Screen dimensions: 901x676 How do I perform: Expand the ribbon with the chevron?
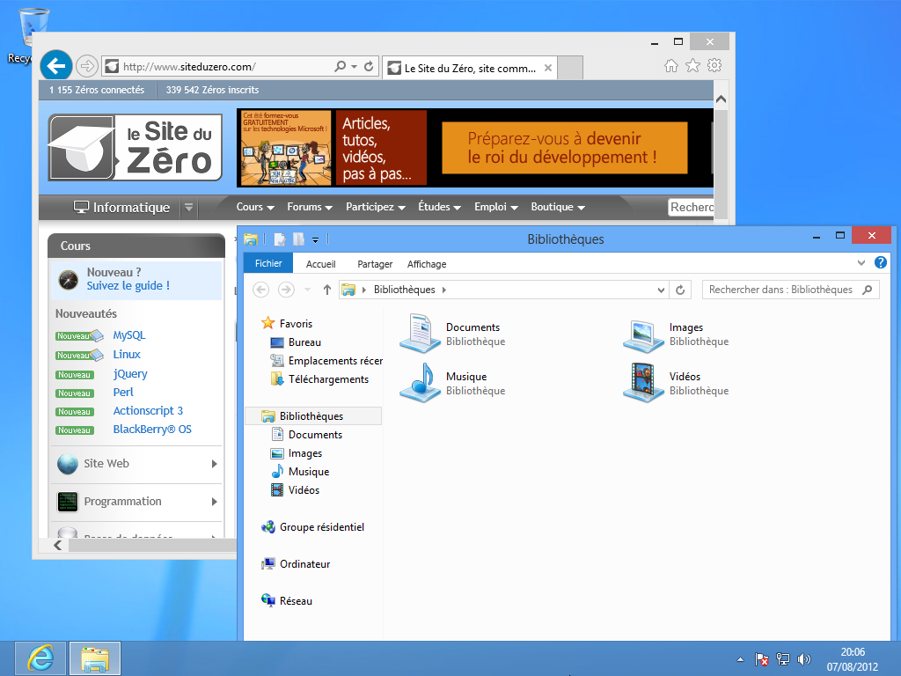[861, 263]
